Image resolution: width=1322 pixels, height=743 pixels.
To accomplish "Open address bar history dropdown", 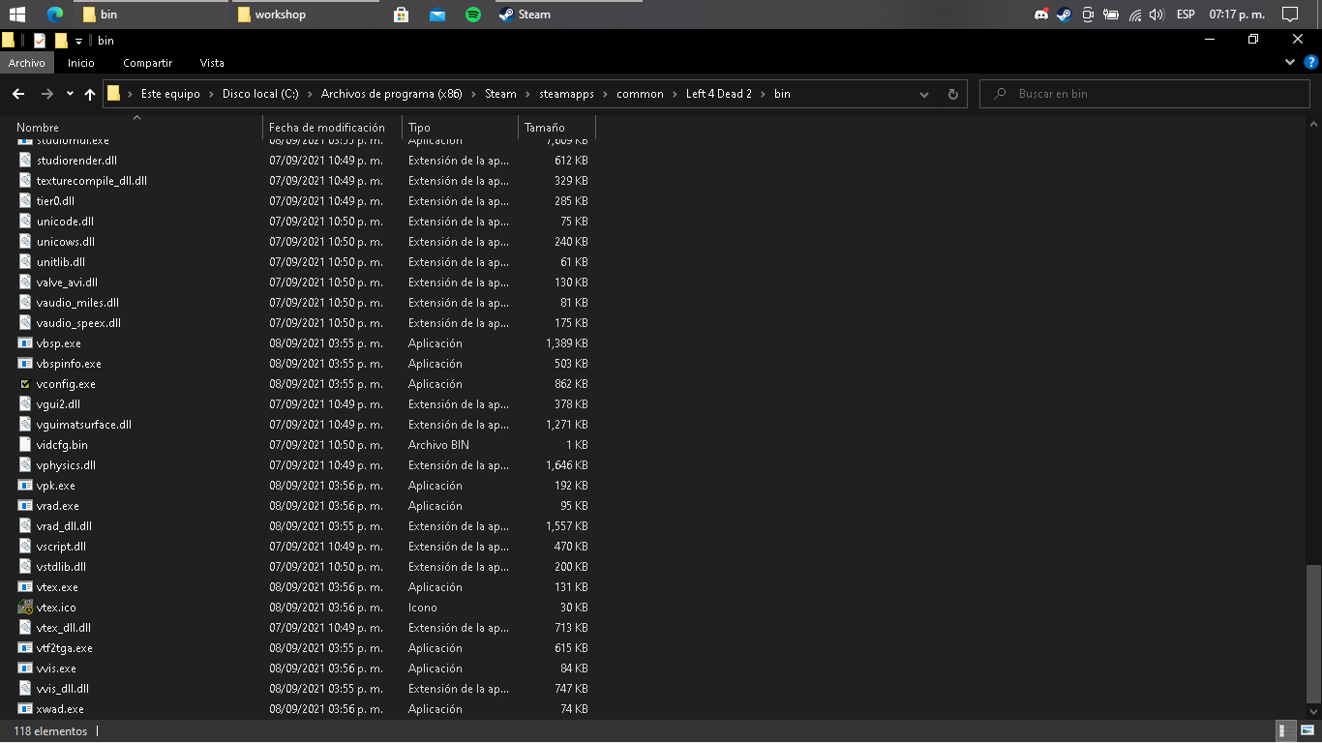I will coord(924,94).
